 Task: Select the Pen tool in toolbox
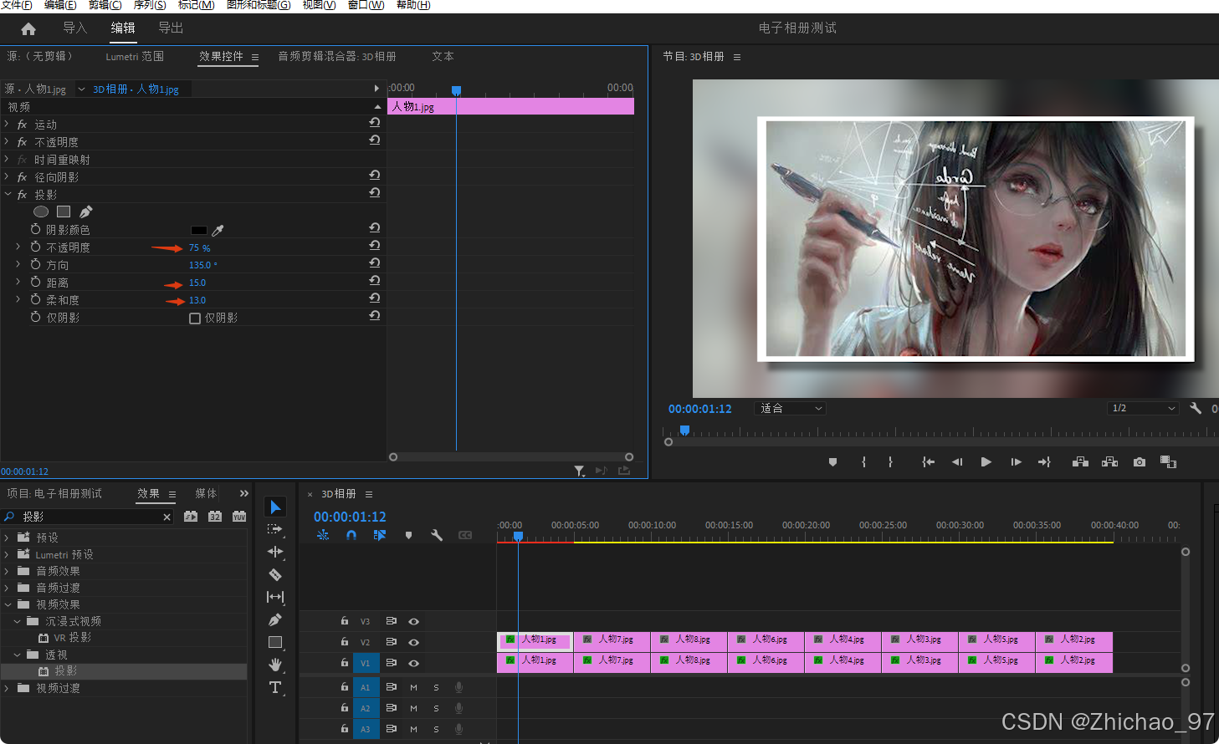pyautogui.click(x=275, y=619)
